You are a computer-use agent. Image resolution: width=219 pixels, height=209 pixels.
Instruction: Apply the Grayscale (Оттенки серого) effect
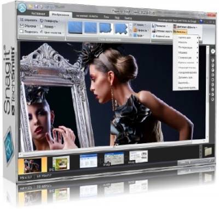162,31
